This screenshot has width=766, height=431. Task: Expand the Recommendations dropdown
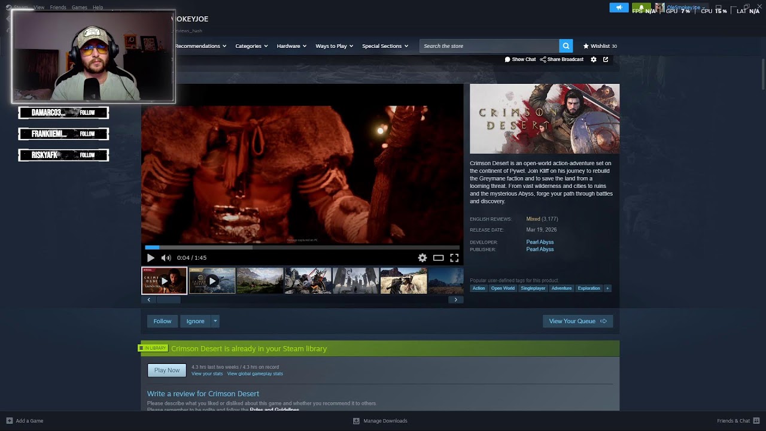click(x=200, y=46)
